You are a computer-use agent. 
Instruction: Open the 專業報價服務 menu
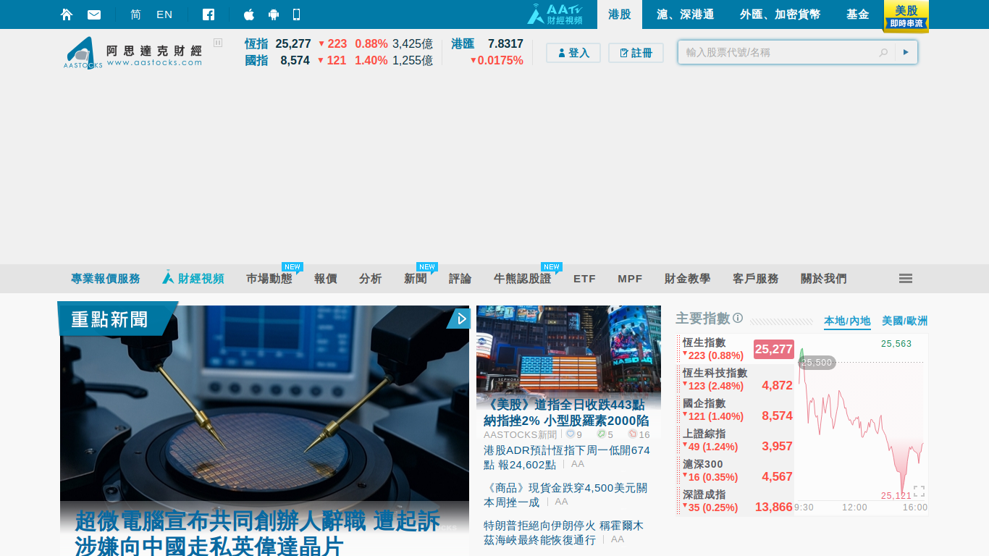pyautogui.click(x=106, y=279)
